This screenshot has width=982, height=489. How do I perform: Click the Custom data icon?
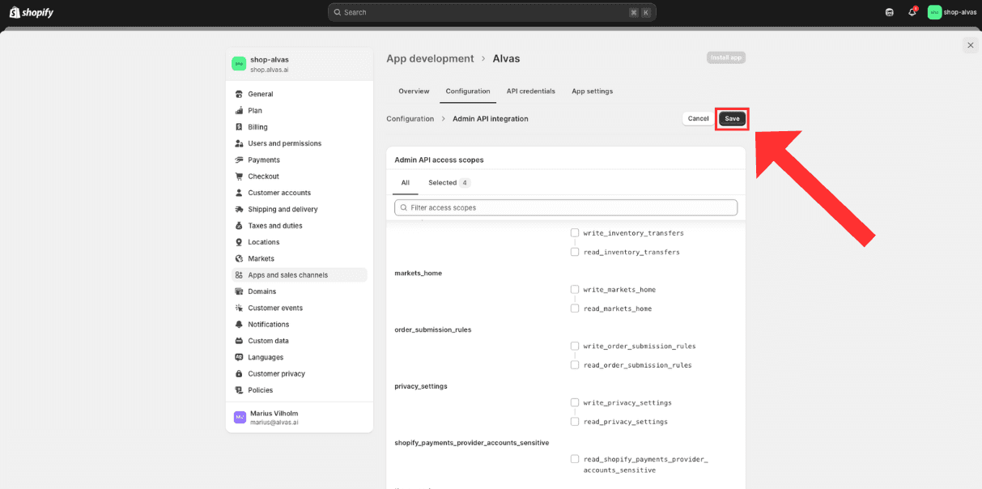tap(239, 341)
